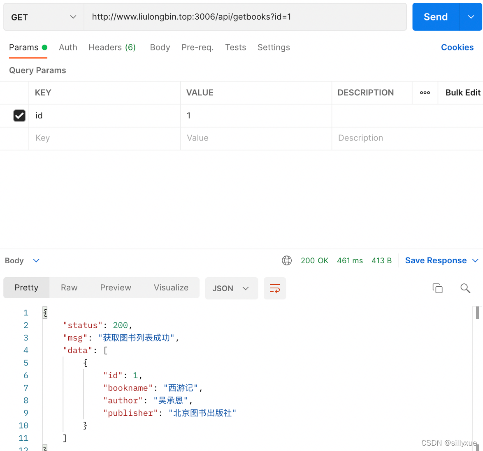Screen dimensions: 483x451
Task: Click the 413 B response size
Action: pyautogui.click(x=381, y=260)
